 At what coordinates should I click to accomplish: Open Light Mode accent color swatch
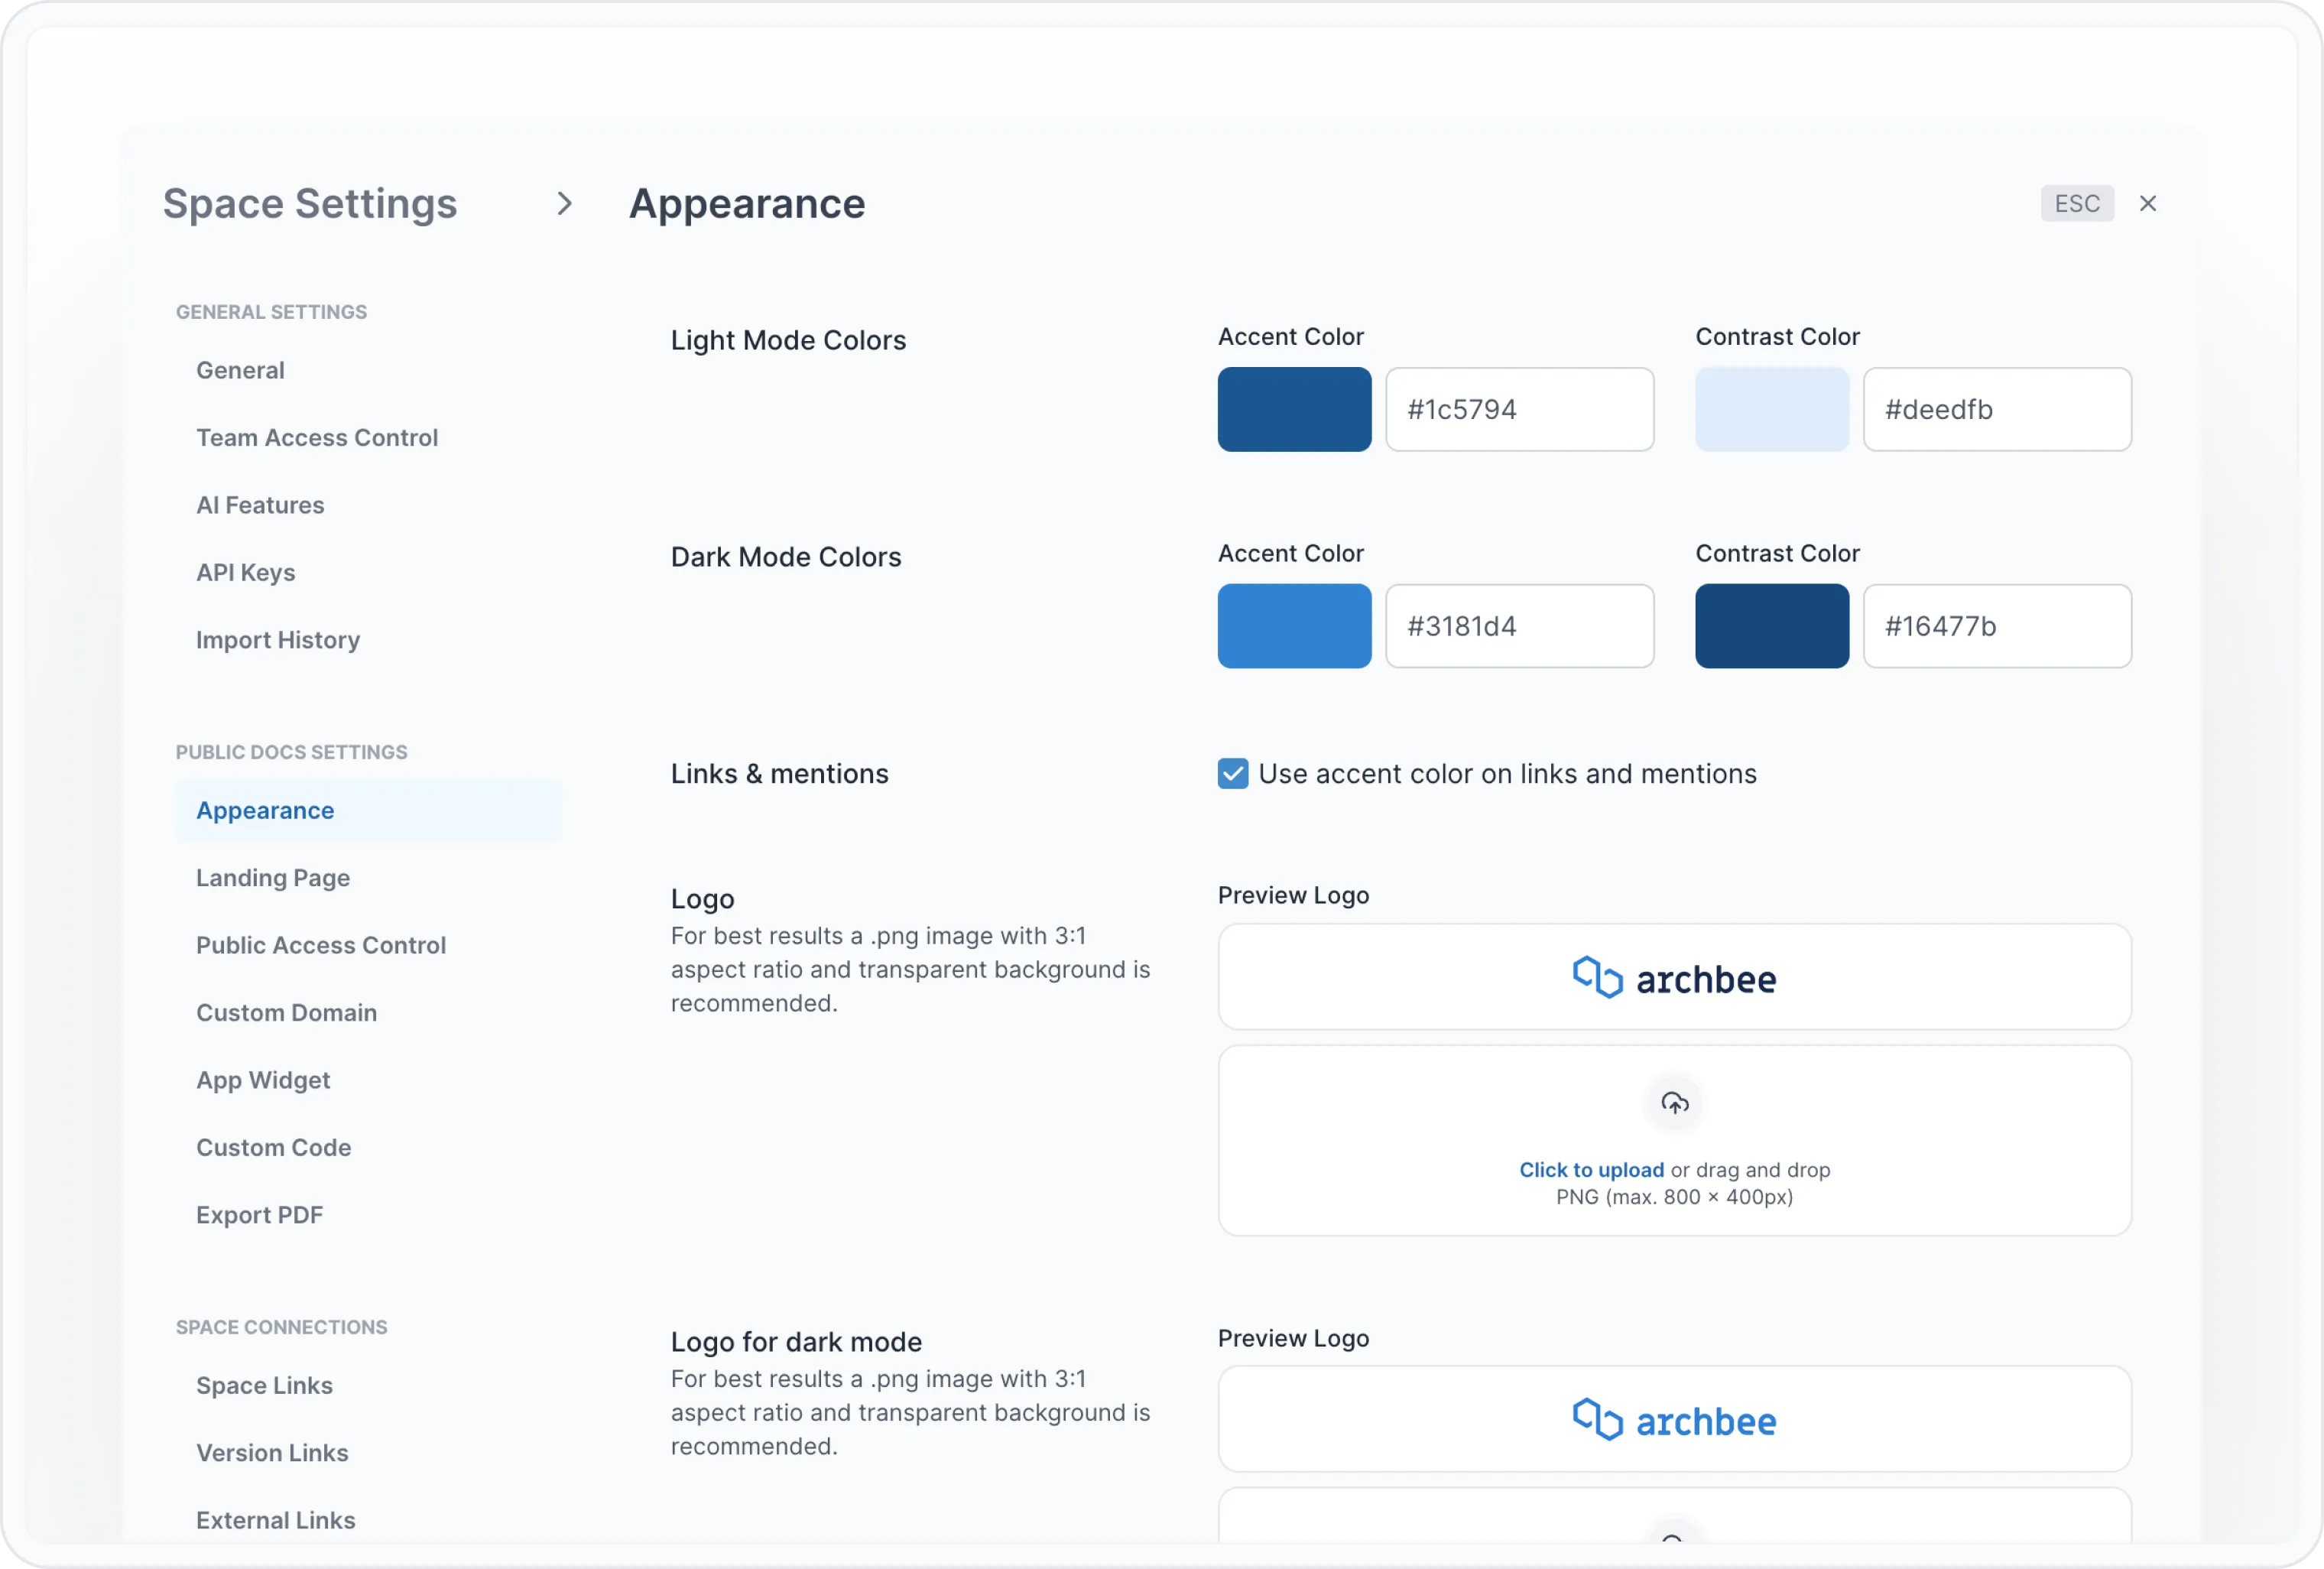click(1294, 410)
